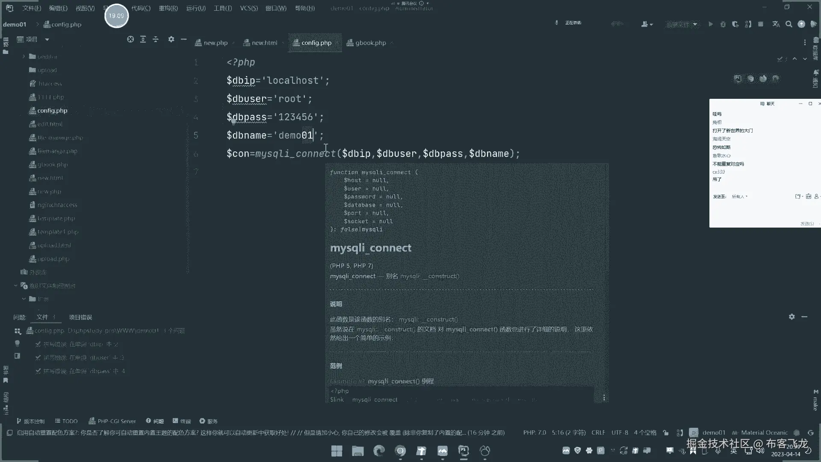
Task: Select the project errors tab
Action: 80,317
